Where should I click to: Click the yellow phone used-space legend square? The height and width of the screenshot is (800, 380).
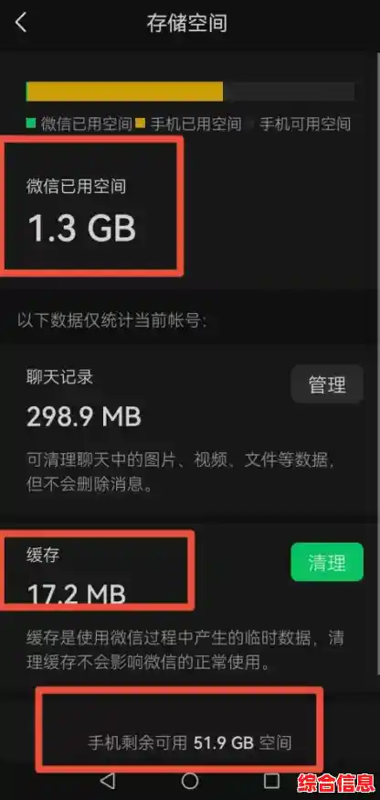click(x=141, y=123)
